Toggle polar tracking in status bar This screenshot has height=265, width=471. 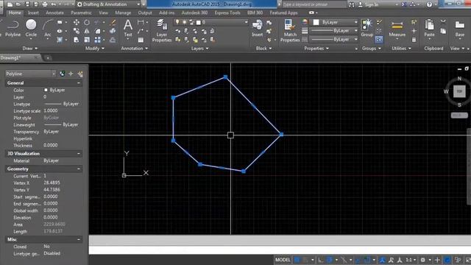(330, 260)
